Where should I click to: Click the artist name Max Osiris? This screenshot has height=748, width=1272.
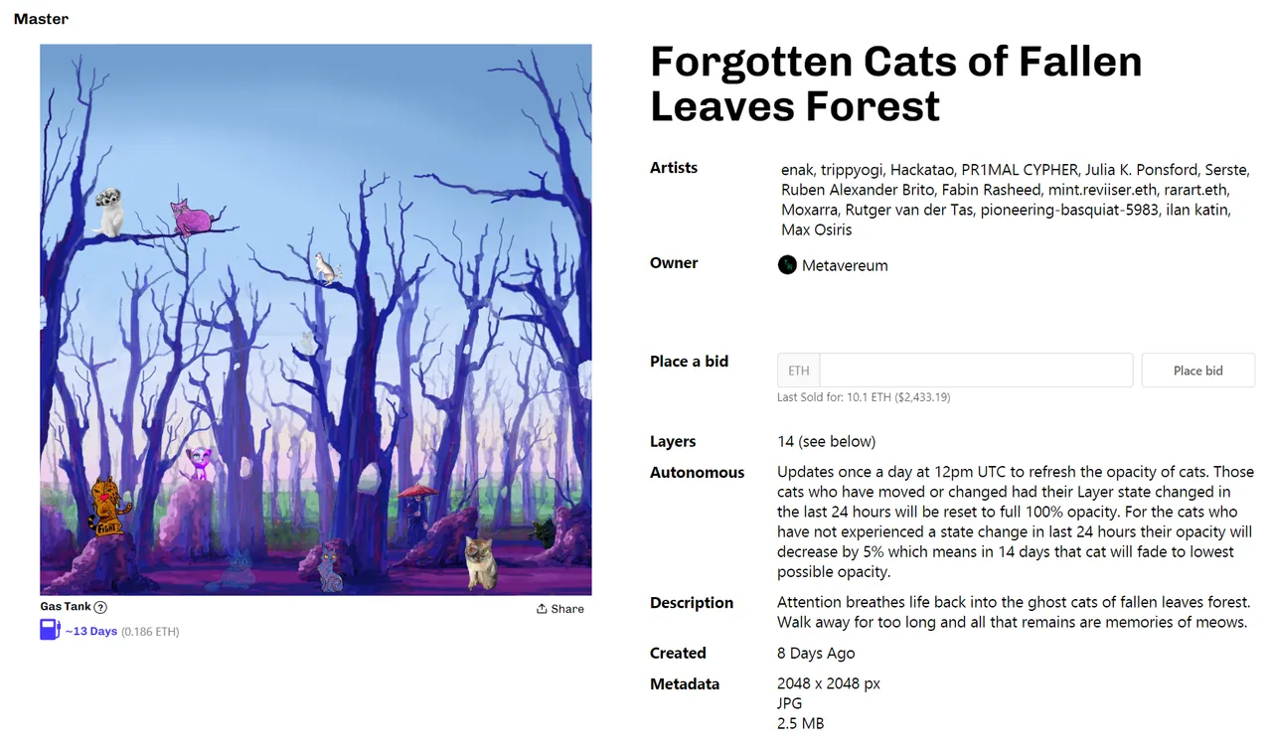816,229
